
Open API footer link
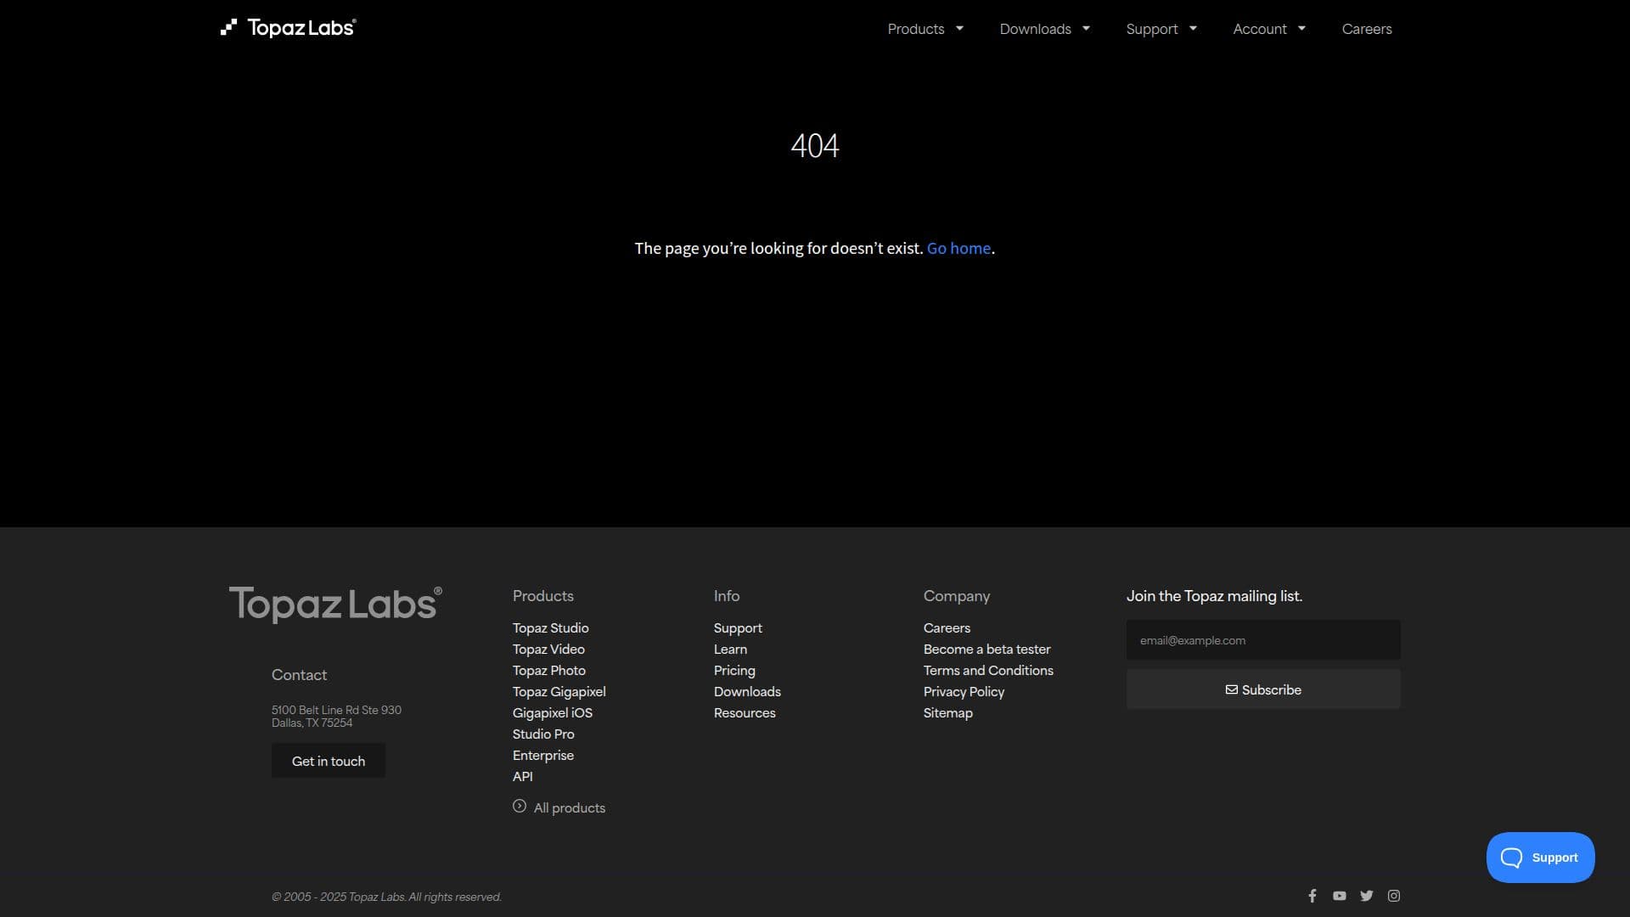tap(523, 776)
